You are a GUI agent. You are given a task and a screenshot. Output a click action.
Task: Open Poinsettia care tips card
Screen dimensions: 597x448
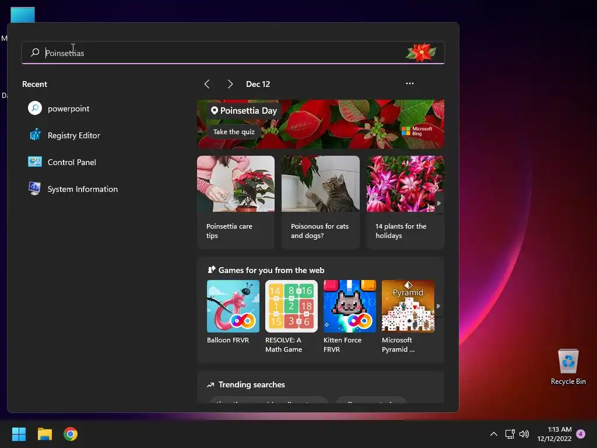click(236, 202)
